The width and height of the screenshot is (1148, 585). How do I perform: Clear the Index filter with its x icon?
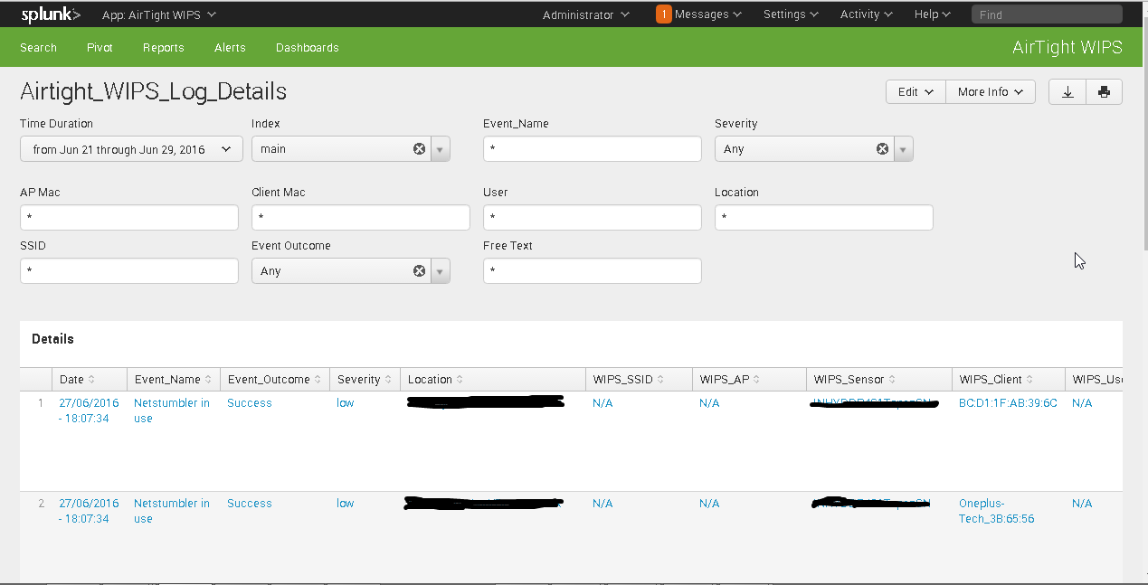tap(418, 148)
